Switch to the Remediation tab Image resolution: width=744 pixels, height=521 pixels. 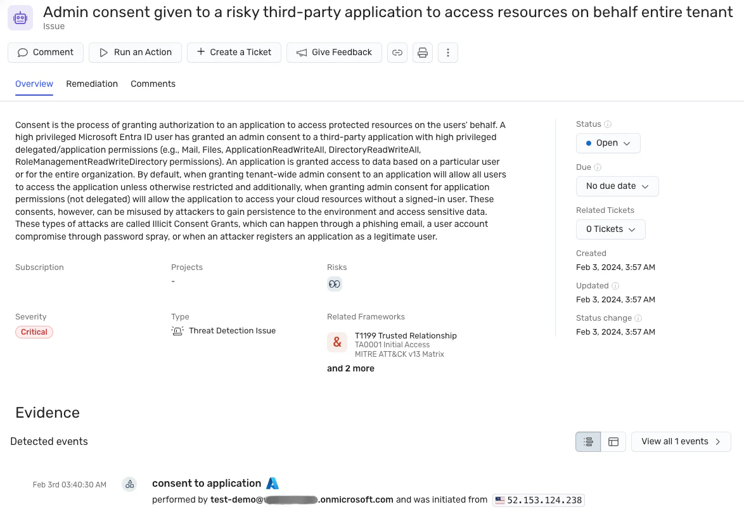tap(92, 84)
